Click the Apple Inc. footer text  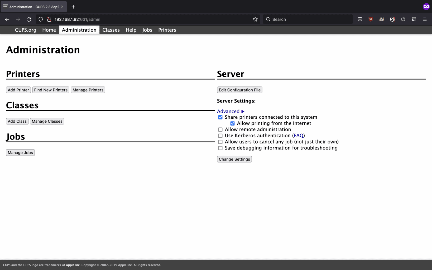click(x=73, y=265)
